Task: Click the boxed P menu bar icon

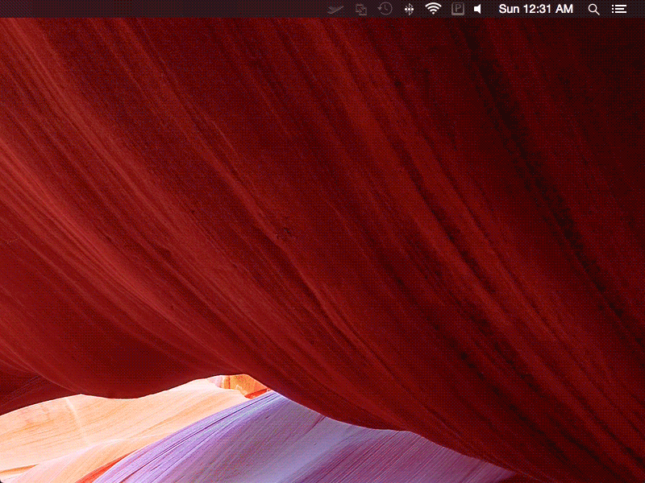Action: coord(458,9)
